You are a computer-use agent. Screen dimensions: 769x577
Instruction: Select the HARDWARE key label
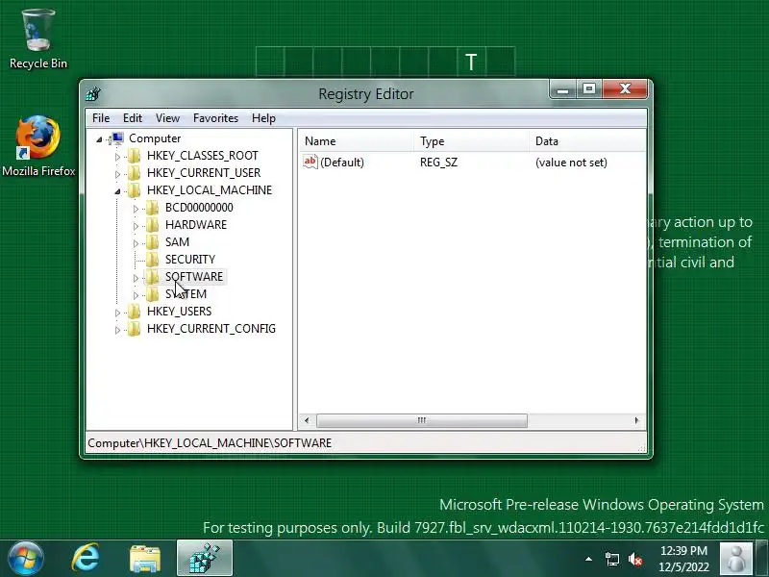point(196,225)
